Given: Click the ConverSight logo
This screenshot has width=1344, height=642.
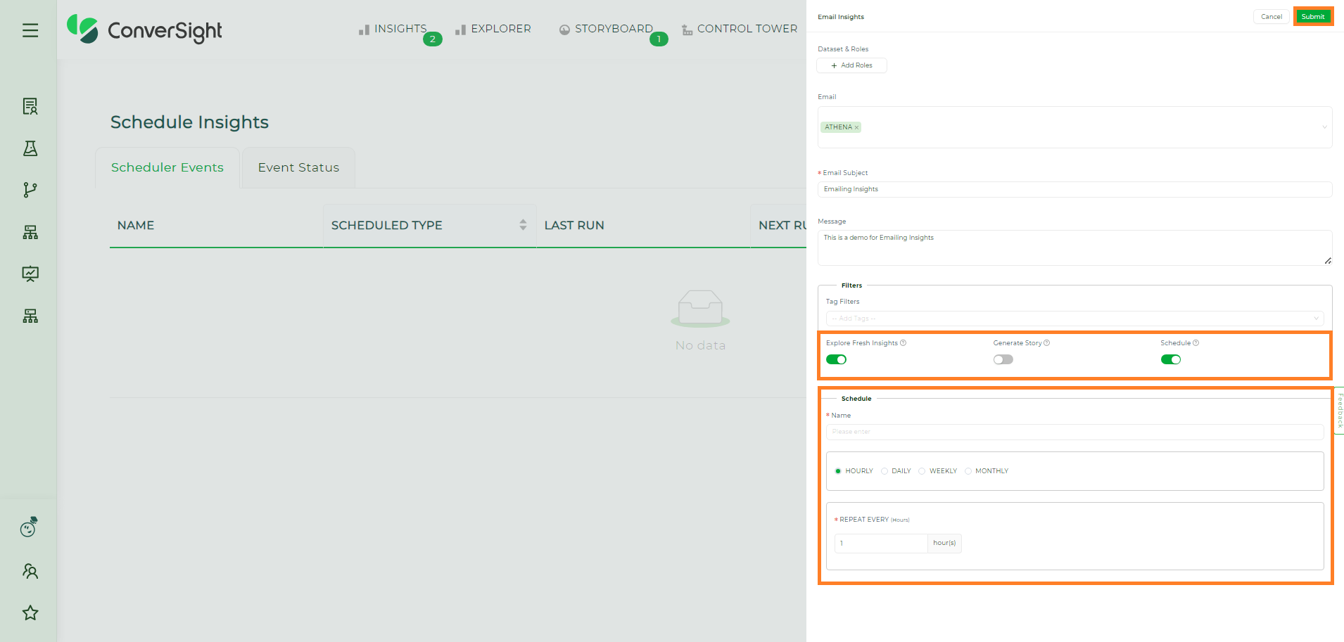Looking at the screenshot, I should point(144,30).
